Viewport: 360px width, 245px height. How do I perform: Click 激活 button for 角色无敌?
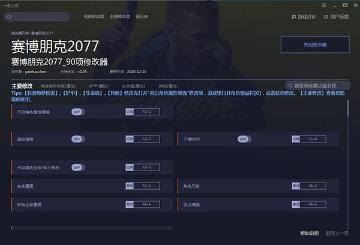(295, 186)
